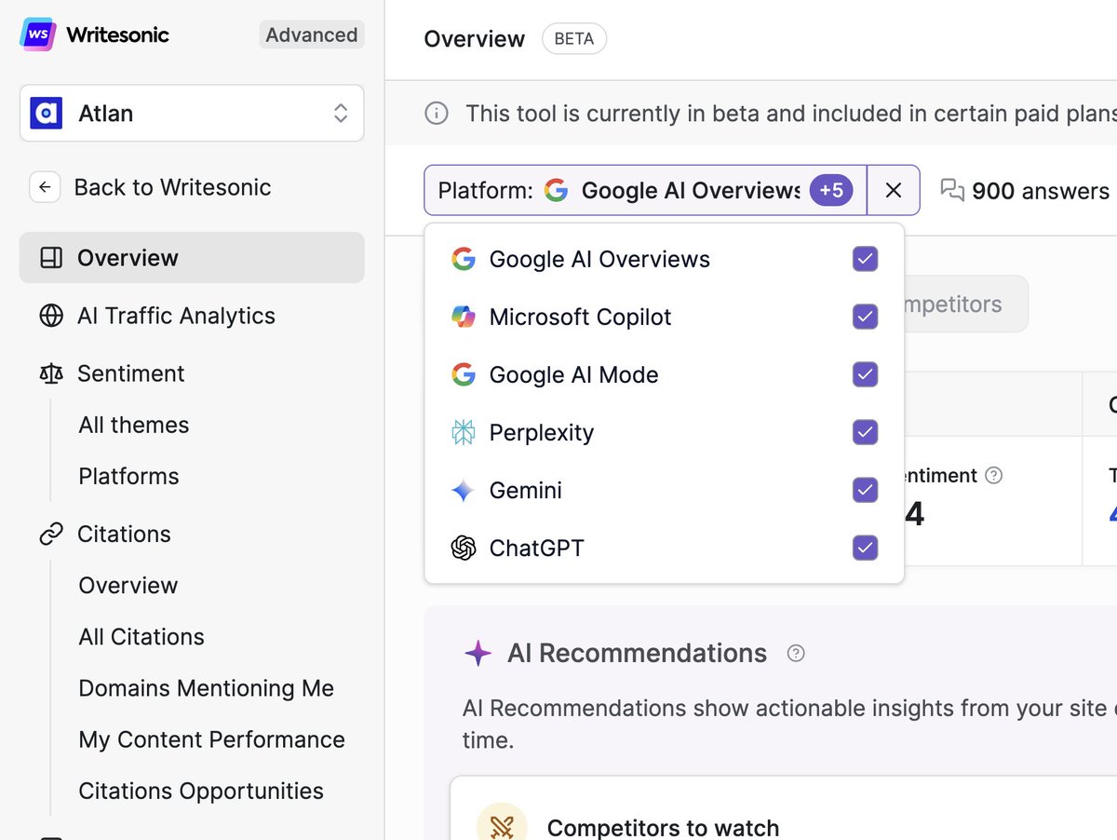The image size is (1117, 840).
Task: Click the Writesonic logo icon
Action: 37,35
